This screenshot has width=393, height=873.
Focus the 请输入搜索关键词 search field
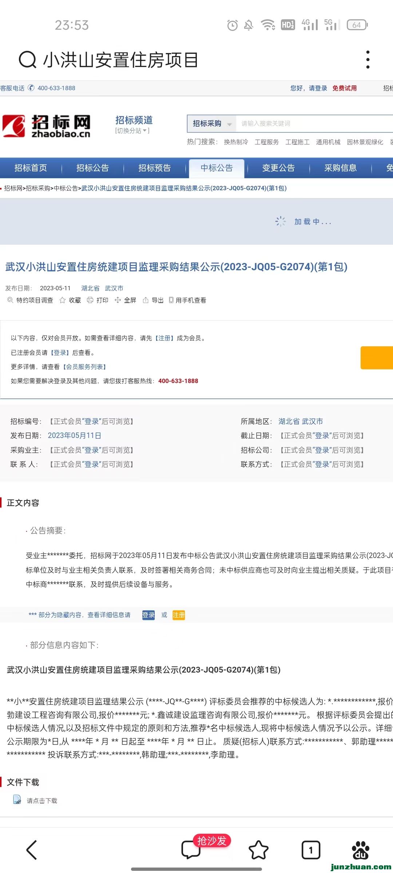pyautogui.click(x=315, y=124)
